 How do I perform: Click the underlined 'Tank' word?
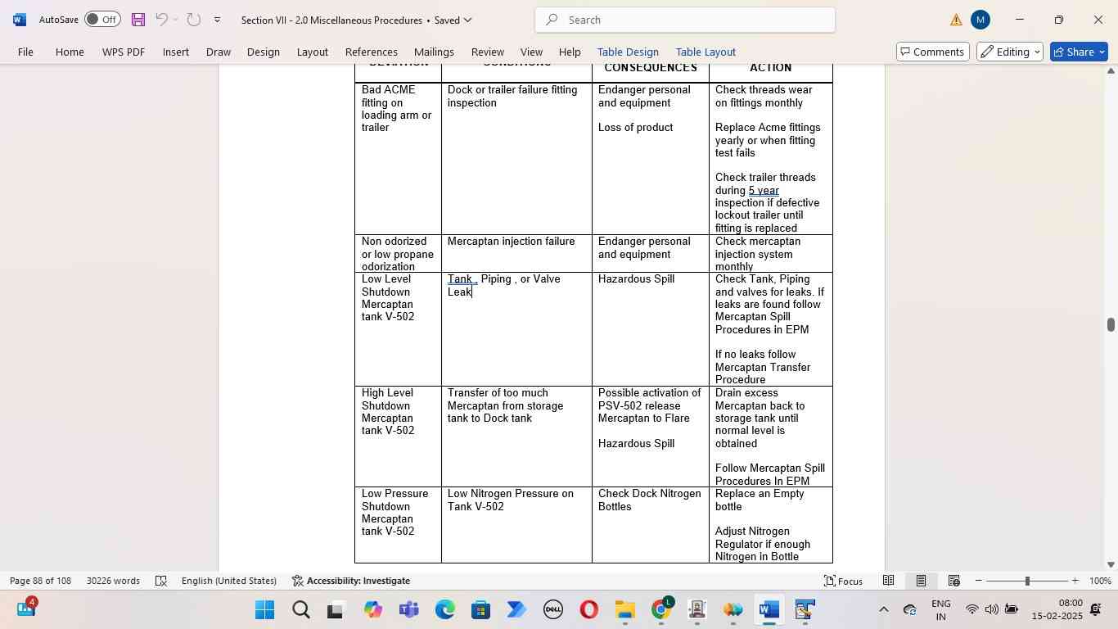click(460, 279)
